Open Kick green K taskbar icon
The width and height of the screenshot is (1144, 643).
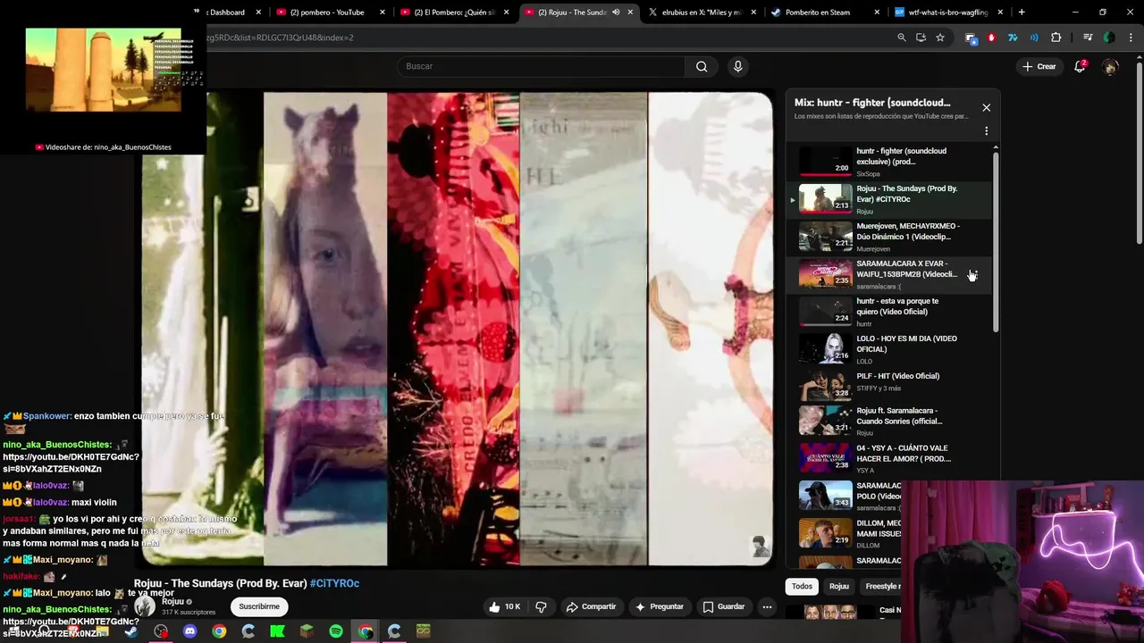click(277, 631)
